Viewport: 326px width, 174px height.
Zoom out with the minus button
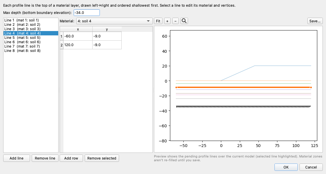click(x=176, y=21)
